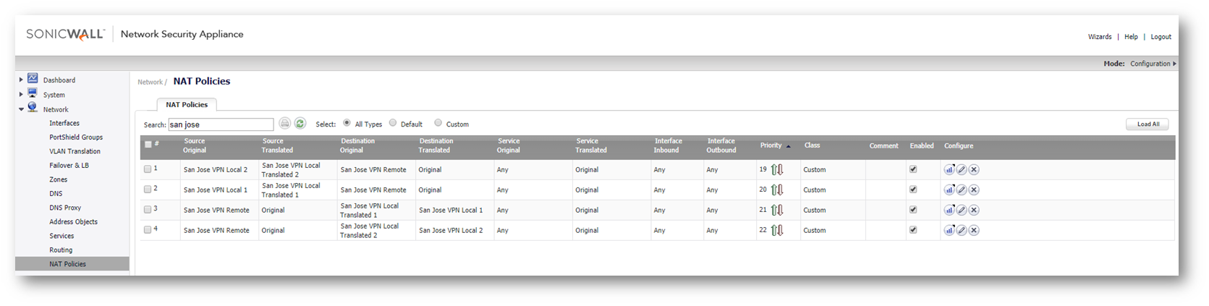Screen dimensions: 1209x306
Task: Expand the Dashboard tree node
Action: 21,80
